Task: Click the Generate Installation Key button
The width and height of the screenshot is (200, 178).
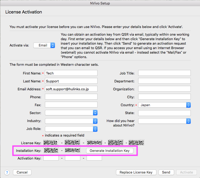Action: point(110,151)
